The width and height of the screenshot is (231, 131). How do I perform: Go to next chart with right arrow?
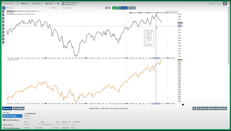tap(109, 8)
